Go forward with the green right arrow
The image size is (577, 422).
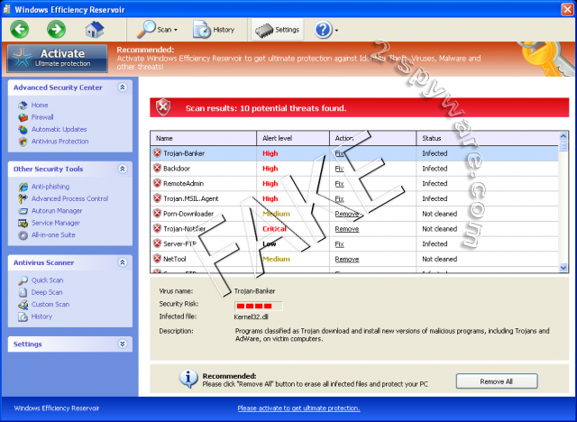coord(56,30)
